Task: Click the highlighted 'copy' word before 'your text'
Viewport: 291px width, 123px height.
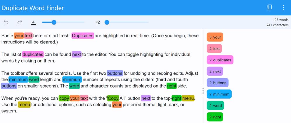Action: 64,99
